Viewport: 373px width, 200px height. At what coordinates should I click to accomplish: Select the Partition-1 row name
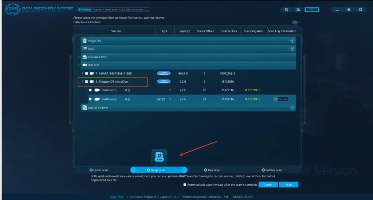[x=116, y=90]
